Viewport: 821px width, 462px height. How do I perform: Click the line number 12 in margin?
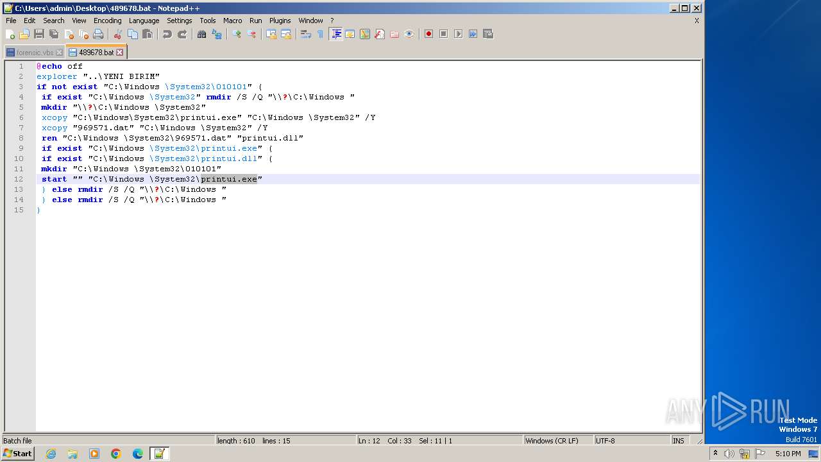(19, 179)
